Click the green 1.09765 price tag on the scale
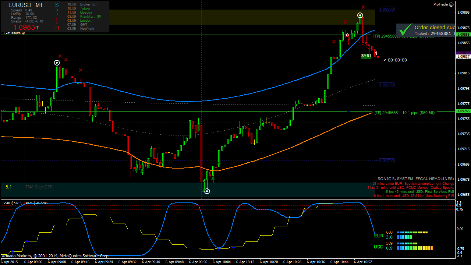Image resolution: width=471 pixels, height=265 pixels. point(463,111)
